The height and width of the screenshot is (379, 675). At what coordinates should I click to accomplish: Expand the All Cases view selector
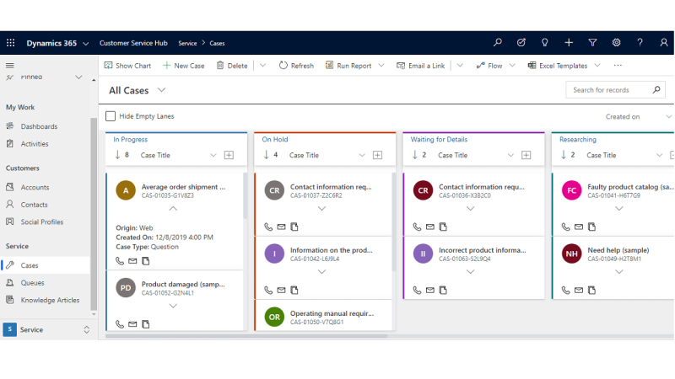click(x=161, y=90)
